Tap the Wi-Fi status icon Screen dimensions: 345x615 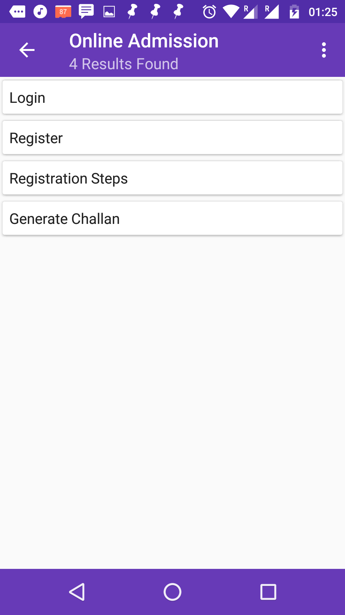pyautogui.click(x=231, y=12)
